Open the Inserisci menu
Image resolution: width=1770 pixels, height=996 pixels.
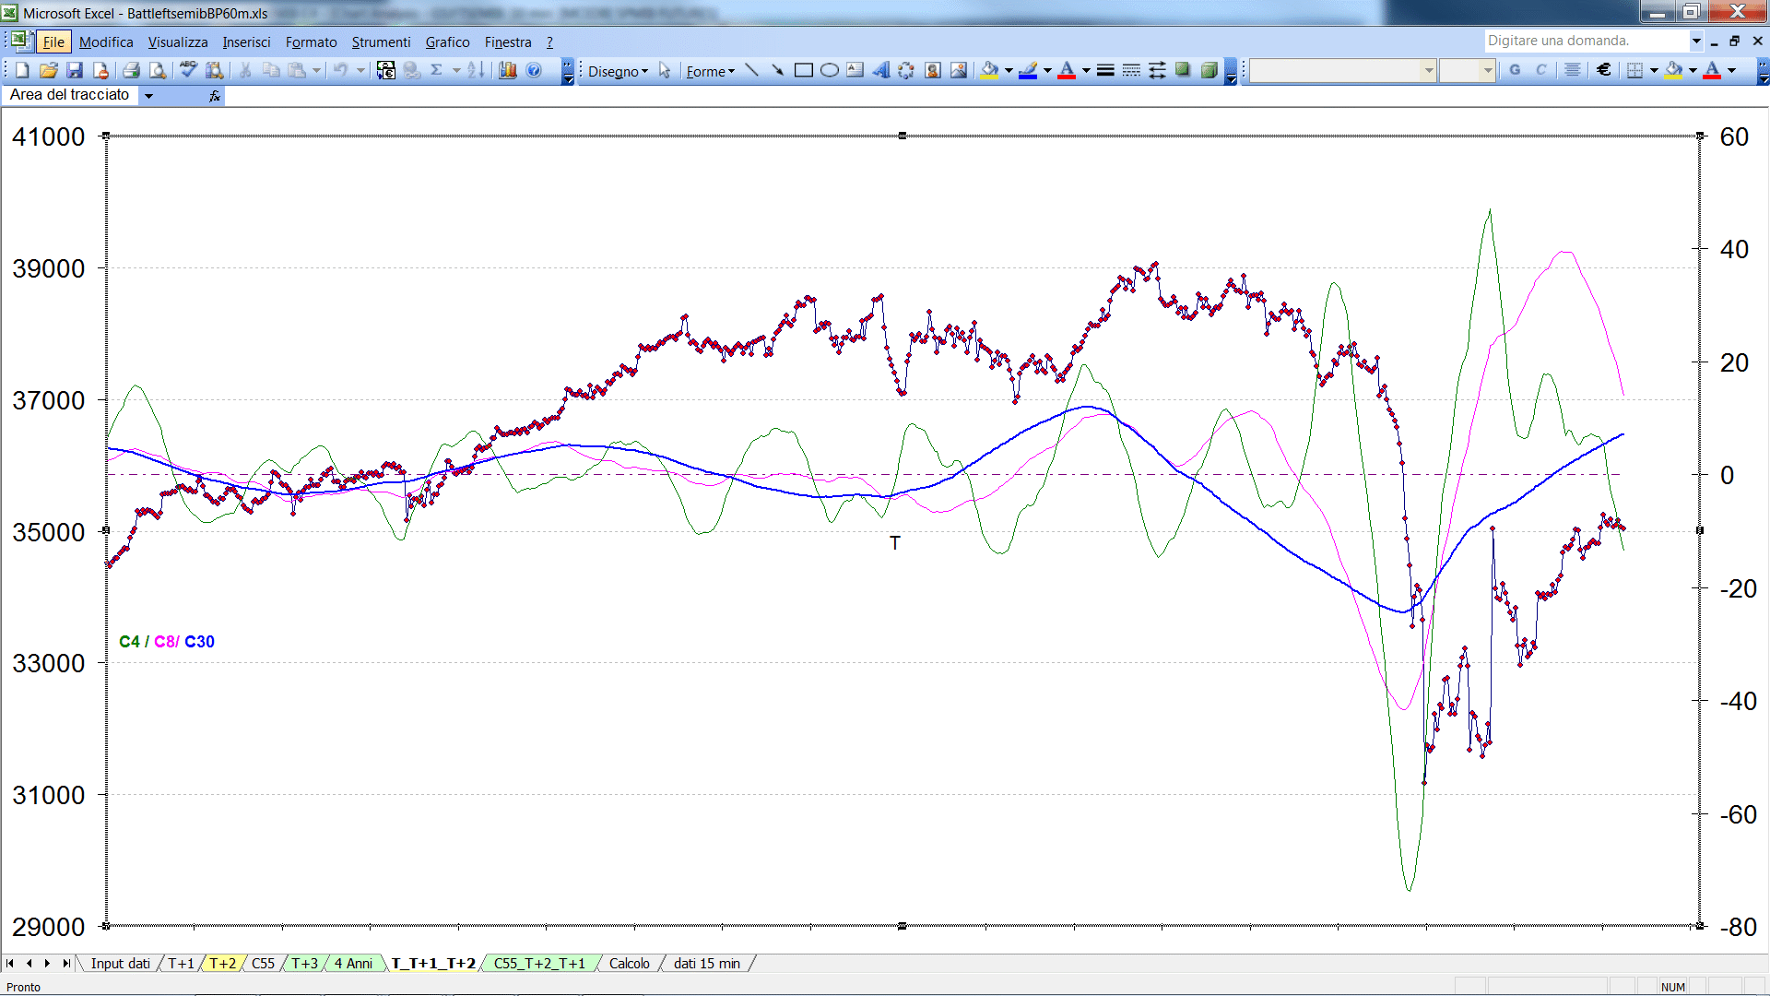(x=246, y=41)
